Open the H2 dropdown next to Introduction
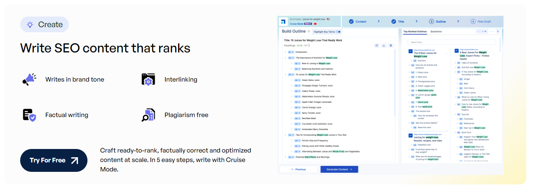Image resolution: width=533 pixels, height=188 pixels. (x=291, y=52)
